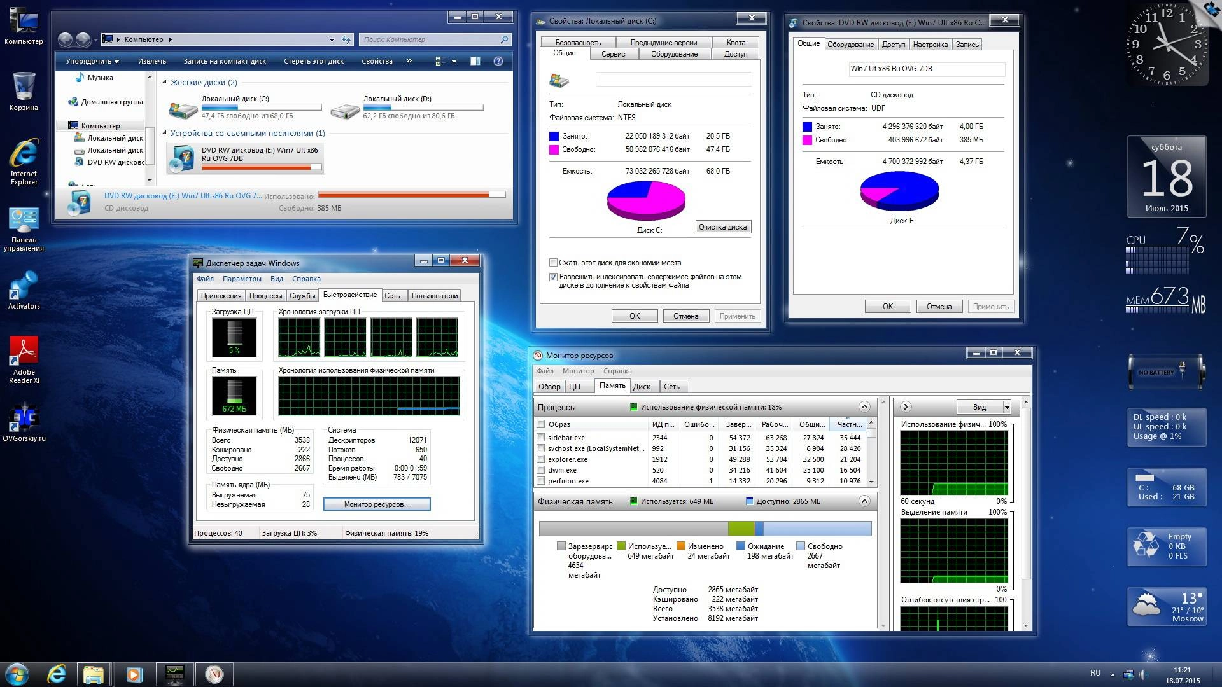Click the Local Disk C capacity bar
This screenshot has height=687, width=1222.
point(261,108)
